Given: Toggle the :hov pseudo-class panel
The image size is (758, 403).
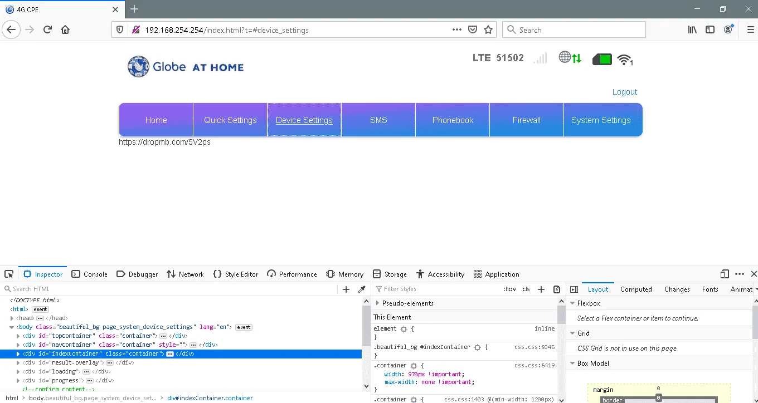Looking at the screenshot, I should tap(510, 289).
